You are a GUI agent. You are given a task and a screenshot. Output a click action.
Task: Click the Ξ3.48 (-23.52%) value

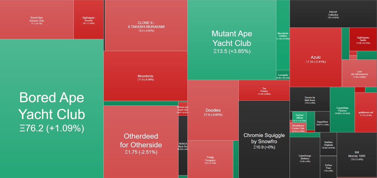[x=363, y=43]
